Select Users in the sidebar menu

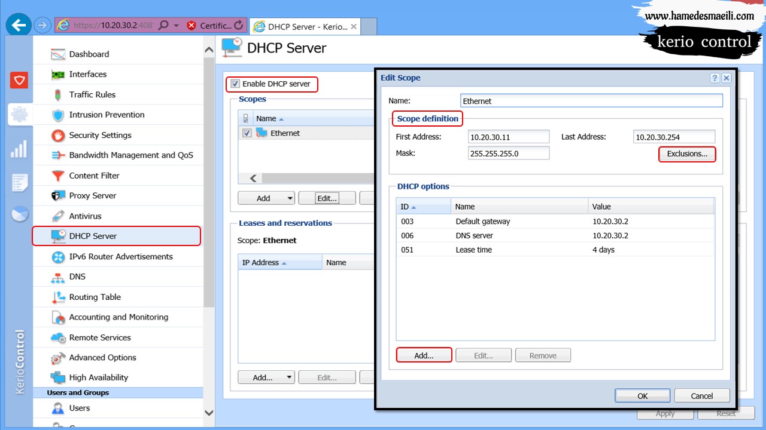point(118,408)
